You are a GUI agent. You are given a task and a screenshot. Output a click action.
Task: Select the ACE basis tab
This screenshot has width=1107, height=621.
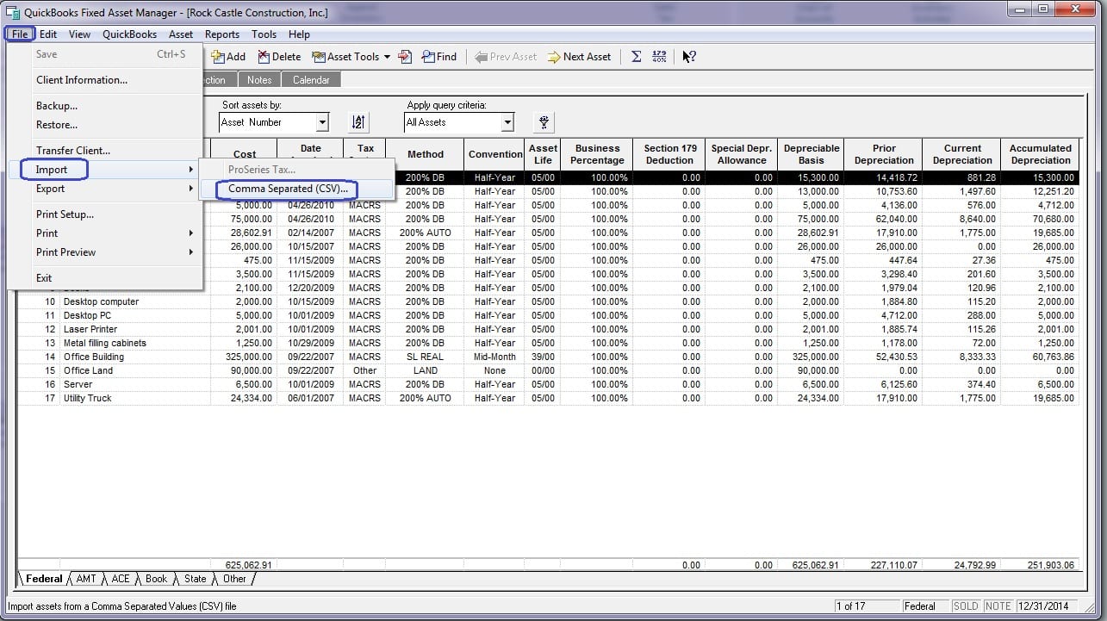pyautogui.click(x=121, y=579)
